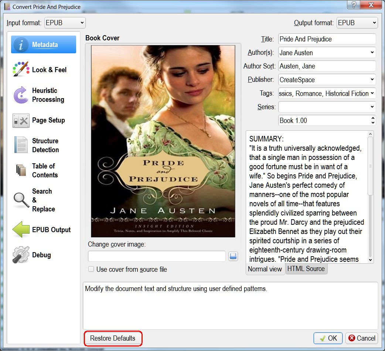Increase the Book series number
This screenshot has height=351, width=385.
coord(373,118)
